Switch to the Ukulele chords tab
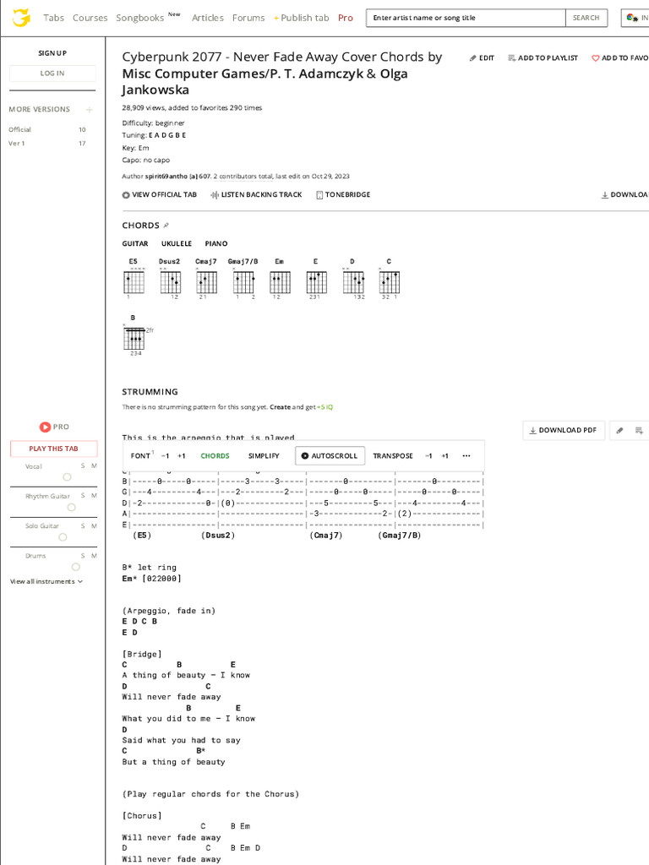 click(177, 243)
